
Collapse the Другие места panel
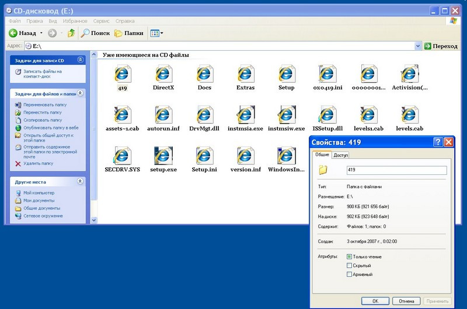81,181
